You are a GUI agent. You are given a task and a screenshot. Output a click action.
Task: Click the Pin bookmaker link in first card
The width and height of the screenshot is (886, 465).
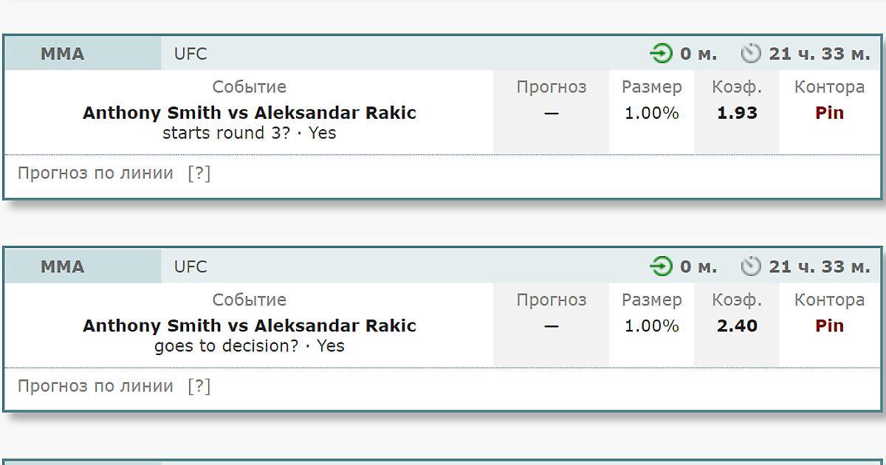point(829,113)
